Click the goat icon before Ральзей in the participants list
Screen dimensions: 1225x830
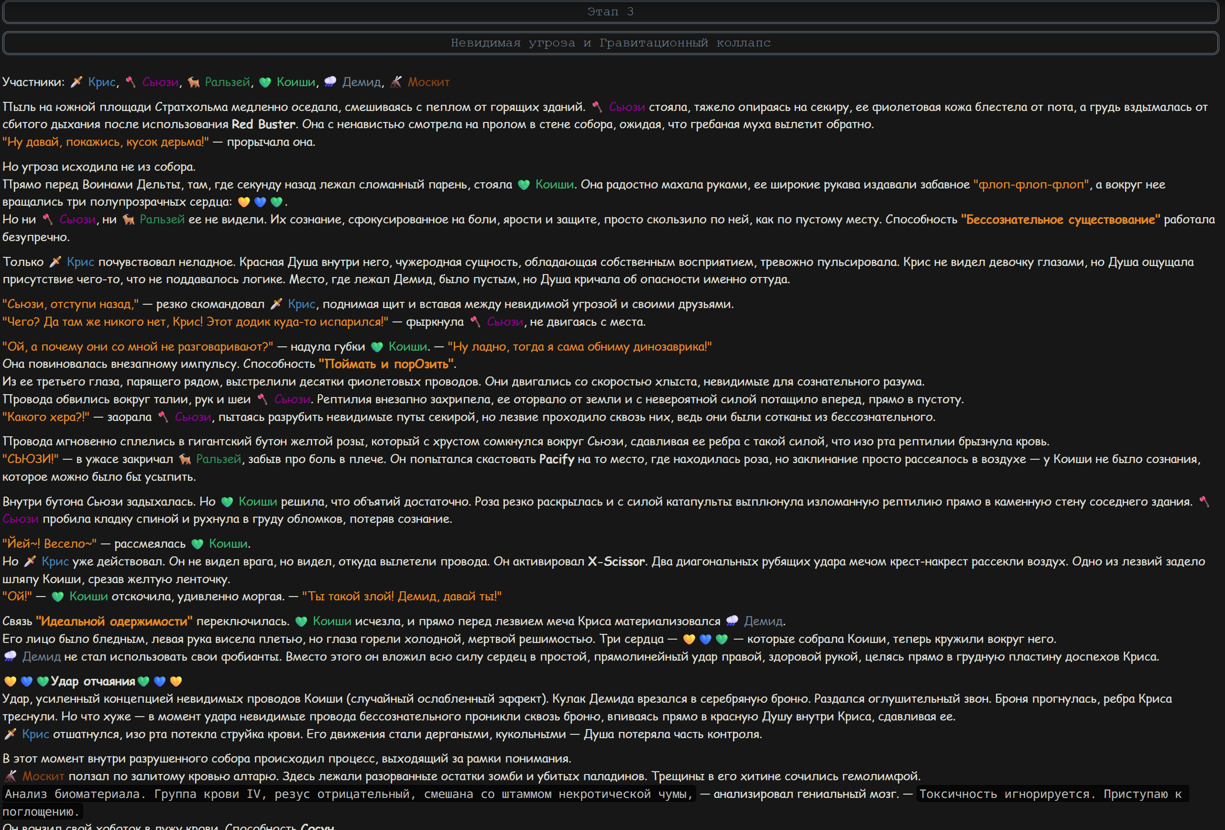[x=194, y=82]
